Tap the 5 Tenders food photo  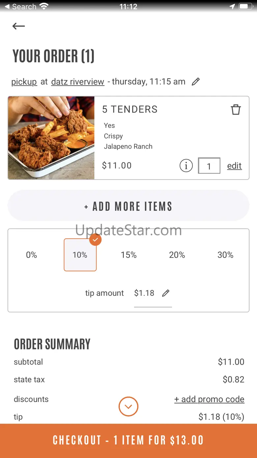click(51, 138)
